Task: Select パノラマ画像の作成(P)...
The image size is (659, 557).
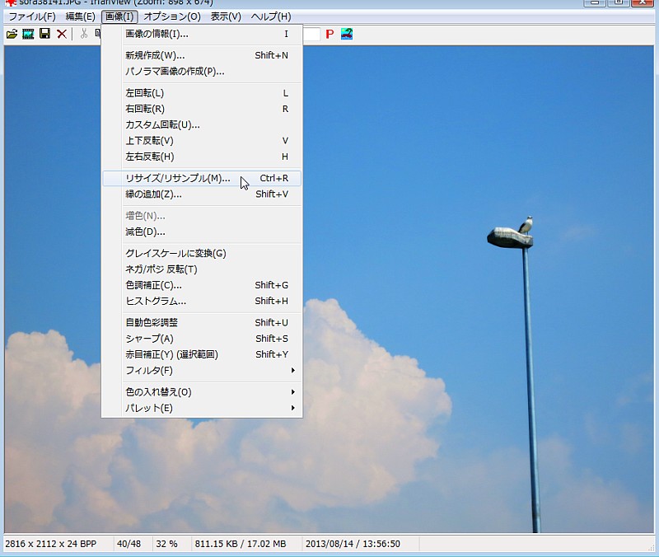Action: 202,72
